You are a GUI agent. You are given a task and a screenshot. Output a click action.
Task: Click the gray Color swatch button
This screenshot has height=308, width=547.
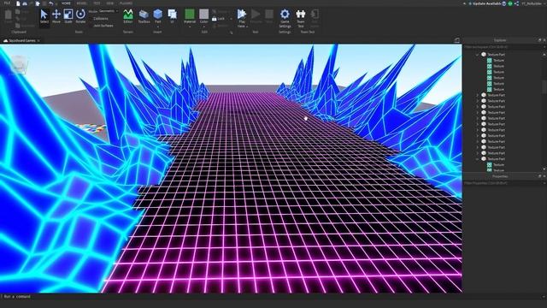203,14
